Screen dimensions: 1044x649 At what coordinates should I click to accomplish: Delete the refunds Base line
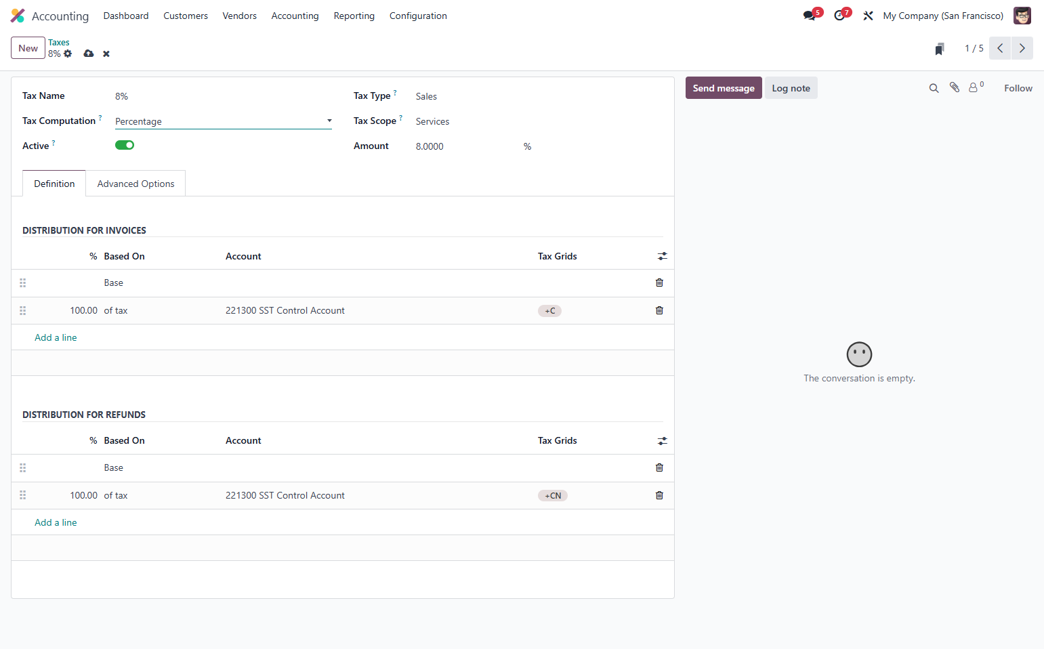(659, 467)
